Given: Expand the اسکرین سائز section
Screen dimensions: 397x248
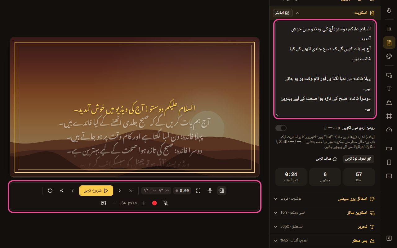Looking at the screenshot, I should 325,213.
